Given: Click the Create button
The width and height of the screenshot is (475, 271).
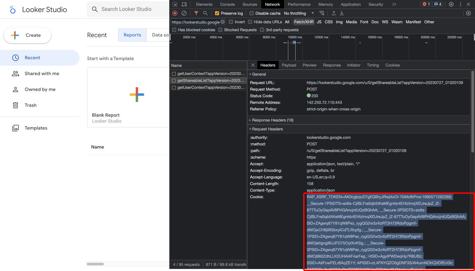Looking at the screenshot, I should [x=27, y=35].
